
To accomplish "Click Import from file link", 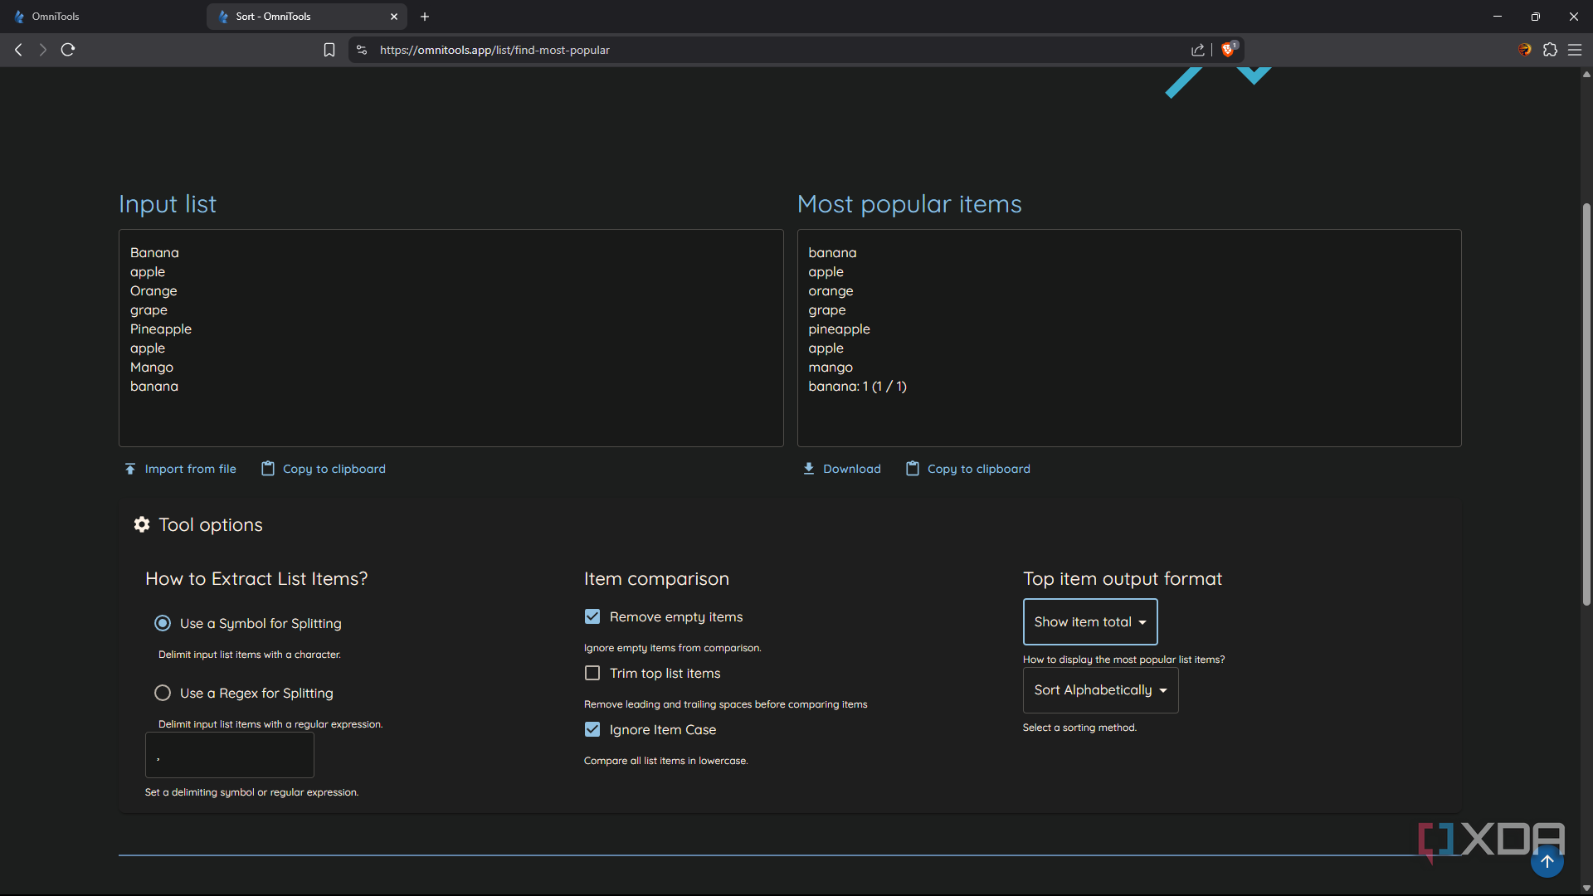I will 190,469.
